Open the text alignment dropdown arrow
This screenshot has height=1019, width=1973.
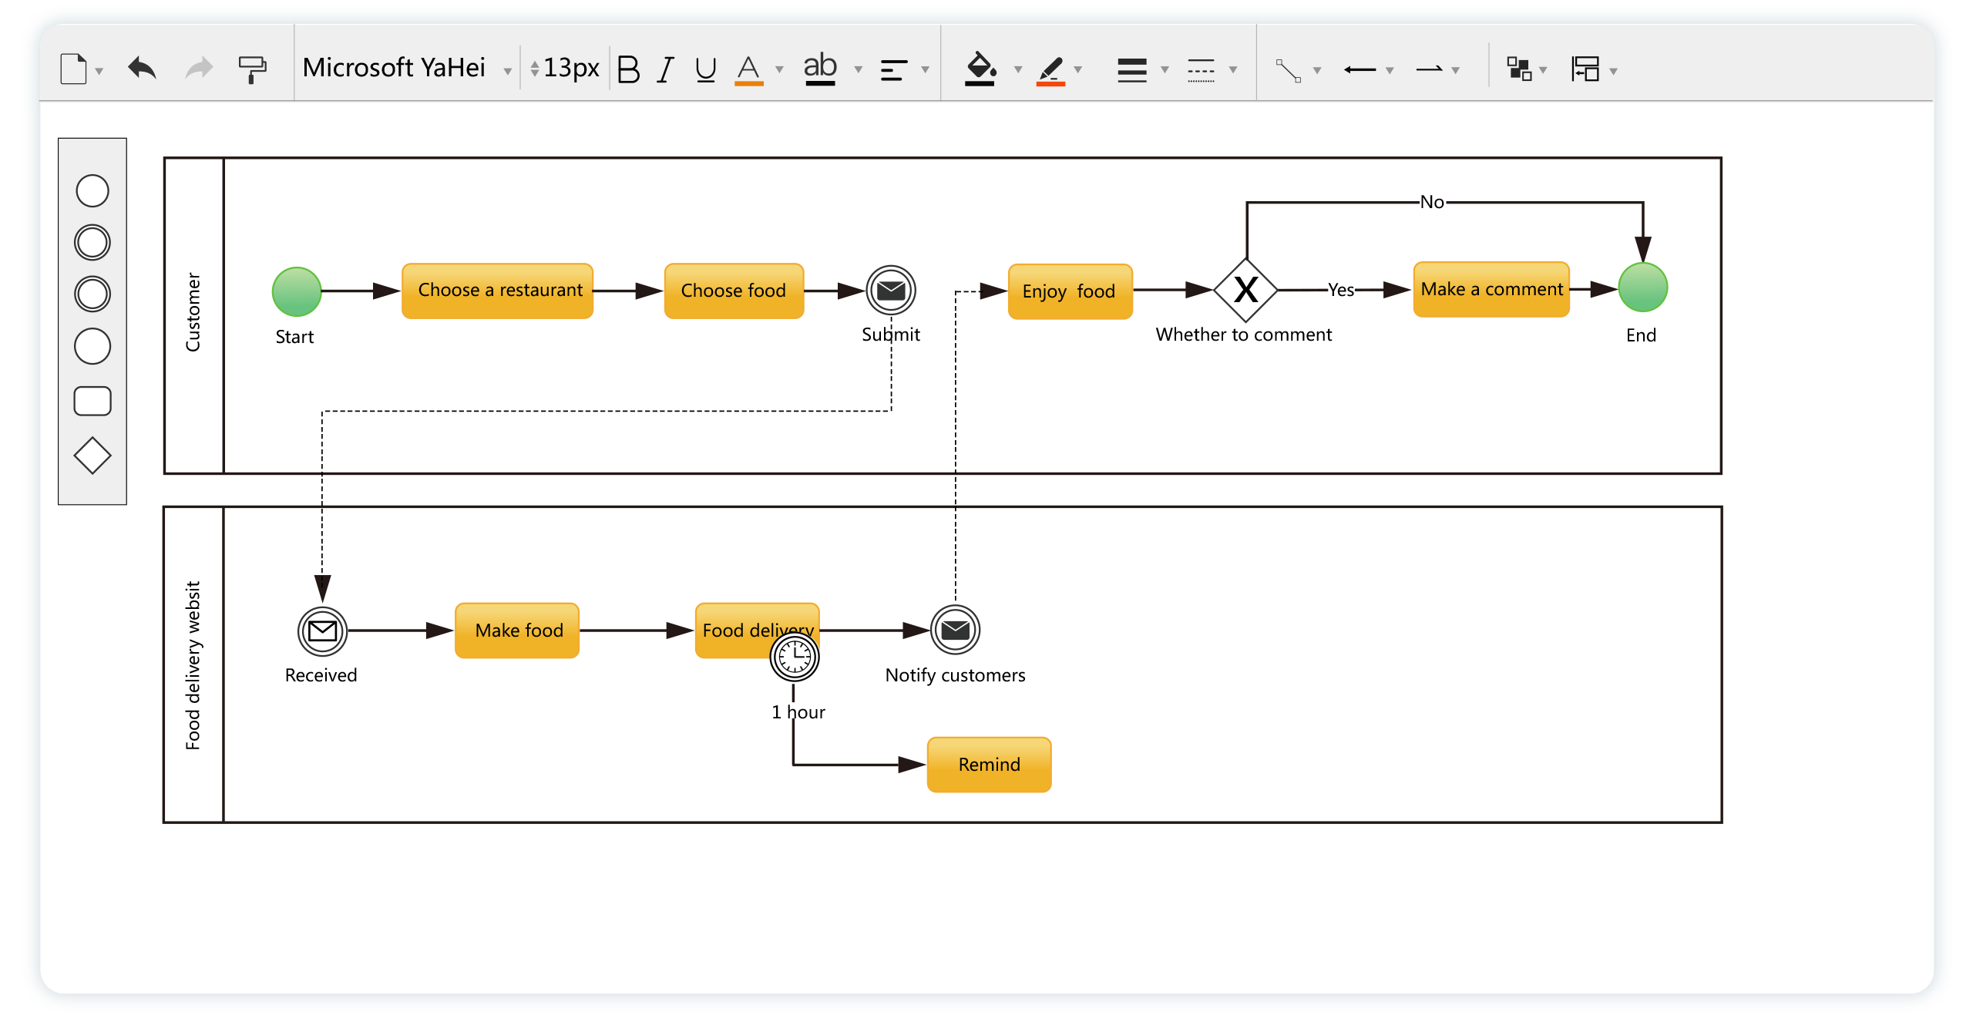[925, 70]
